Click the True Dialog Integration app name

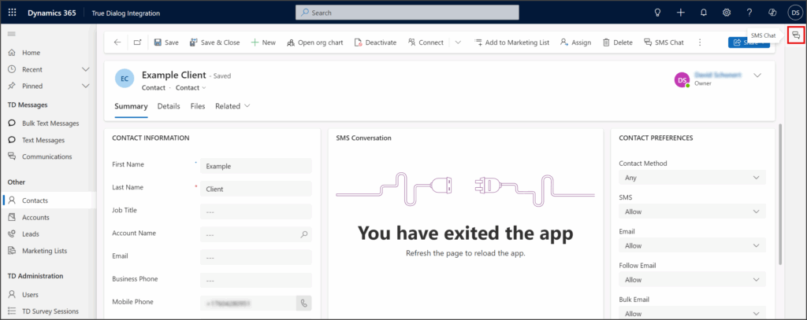tap(125, 13)
